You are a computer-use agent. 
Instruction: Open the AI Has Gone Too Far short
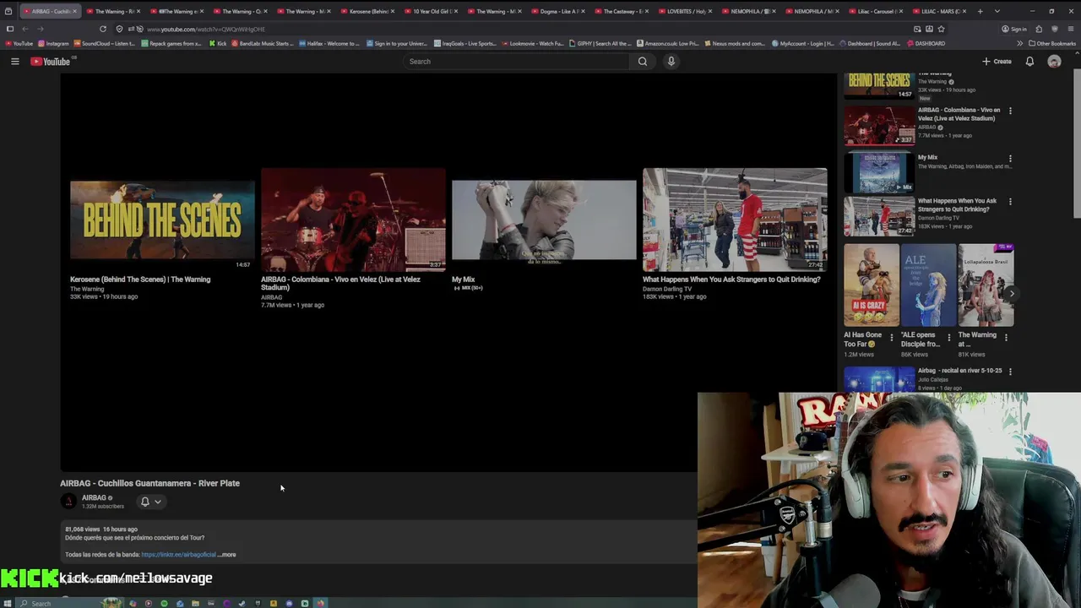(x=871, y=285)
